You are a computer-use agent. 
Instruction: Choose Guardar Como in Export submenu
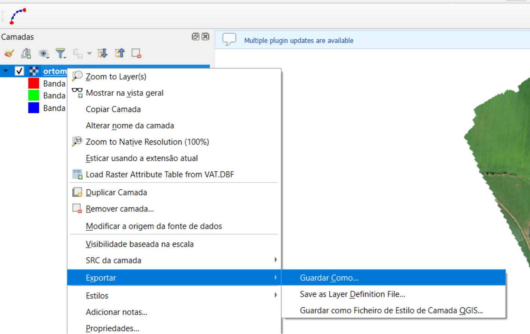(x=329, y=278)
